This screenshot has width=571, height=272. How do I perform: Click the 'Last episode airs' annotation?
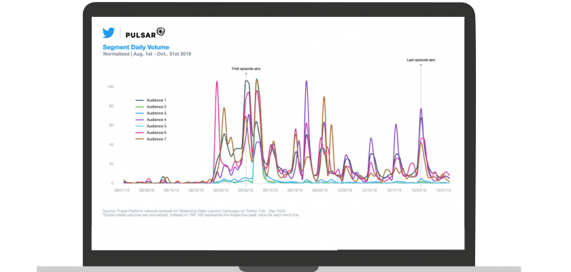pyautogui.click(x=421, y=61)
